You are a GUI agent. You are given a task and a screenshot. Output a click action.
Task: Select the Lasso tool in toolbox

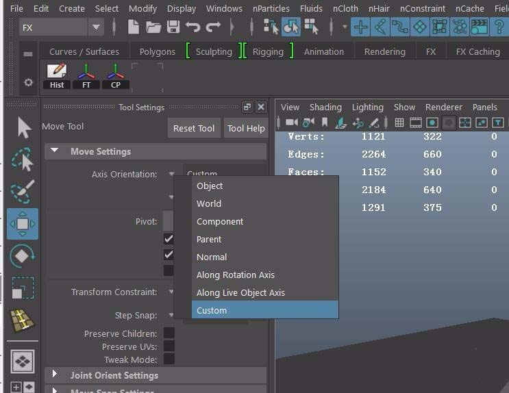tap(23, 159)
